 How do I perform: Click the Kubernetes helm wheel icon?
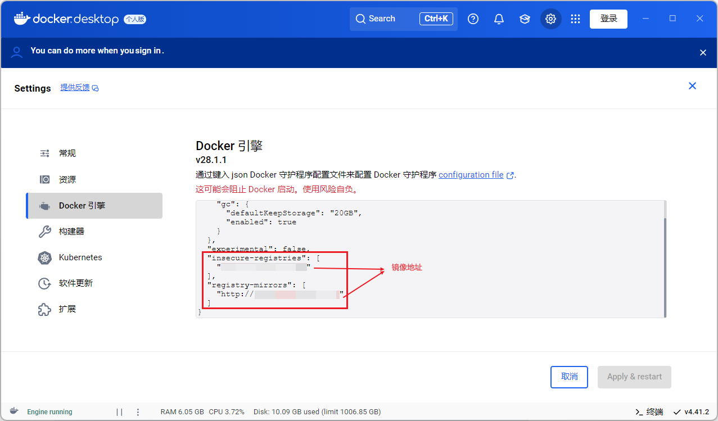tap(44, 257)
